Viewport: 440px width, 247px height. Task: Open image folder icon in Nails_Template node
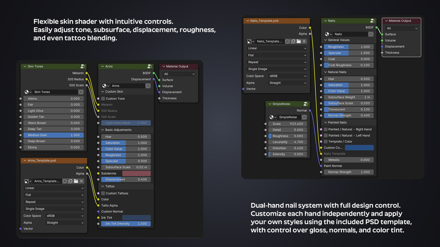pos(299,41)
